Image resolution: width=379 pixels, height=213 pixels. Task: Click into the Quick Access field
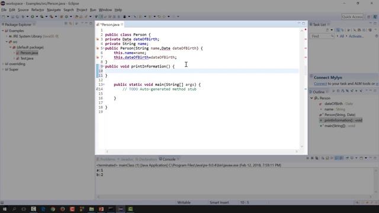[x=352, y=17]
